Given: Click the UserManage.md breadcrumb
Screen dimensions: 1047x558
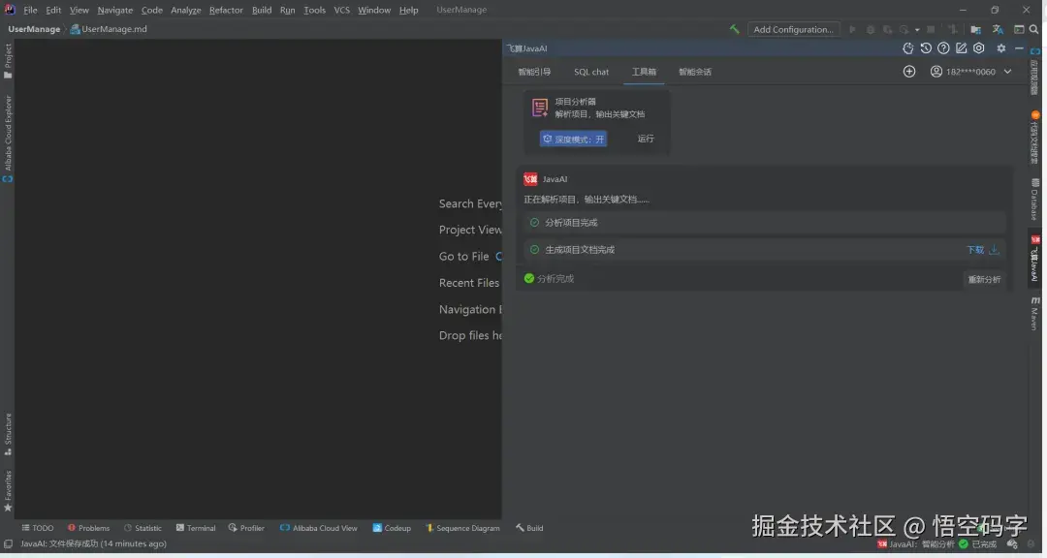Looking at the screenshot, I should (x=109, y=29).
